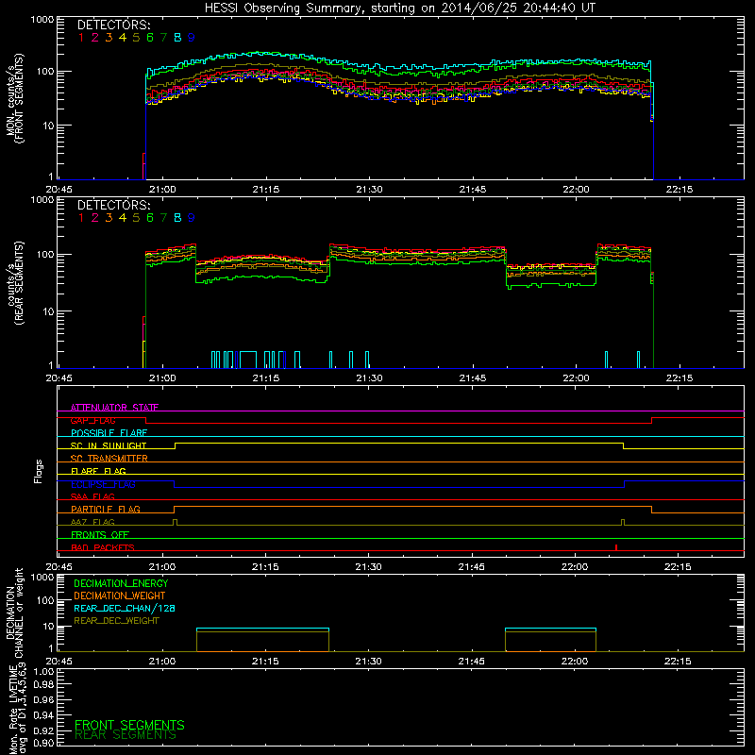Select the ATTENUATOR_STATE flag label

(x=114, y=408)
